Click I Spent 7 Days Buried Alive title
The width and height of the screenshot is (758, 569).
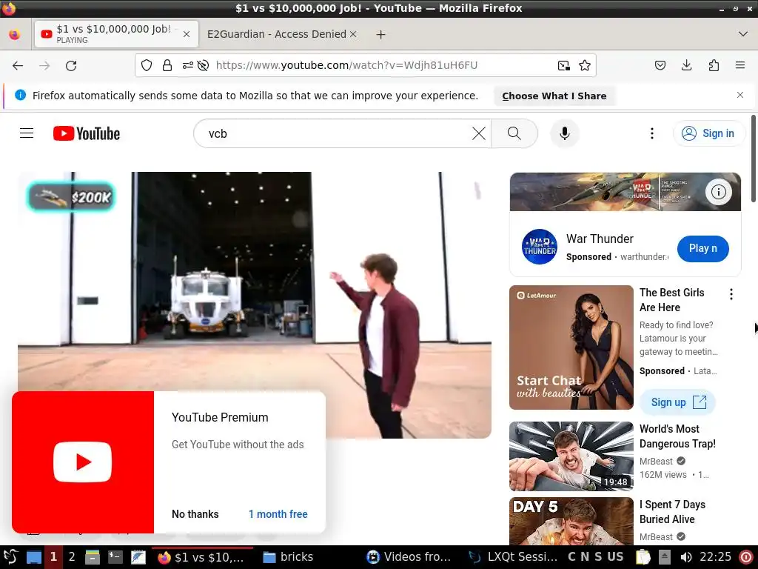click(672, 512)
